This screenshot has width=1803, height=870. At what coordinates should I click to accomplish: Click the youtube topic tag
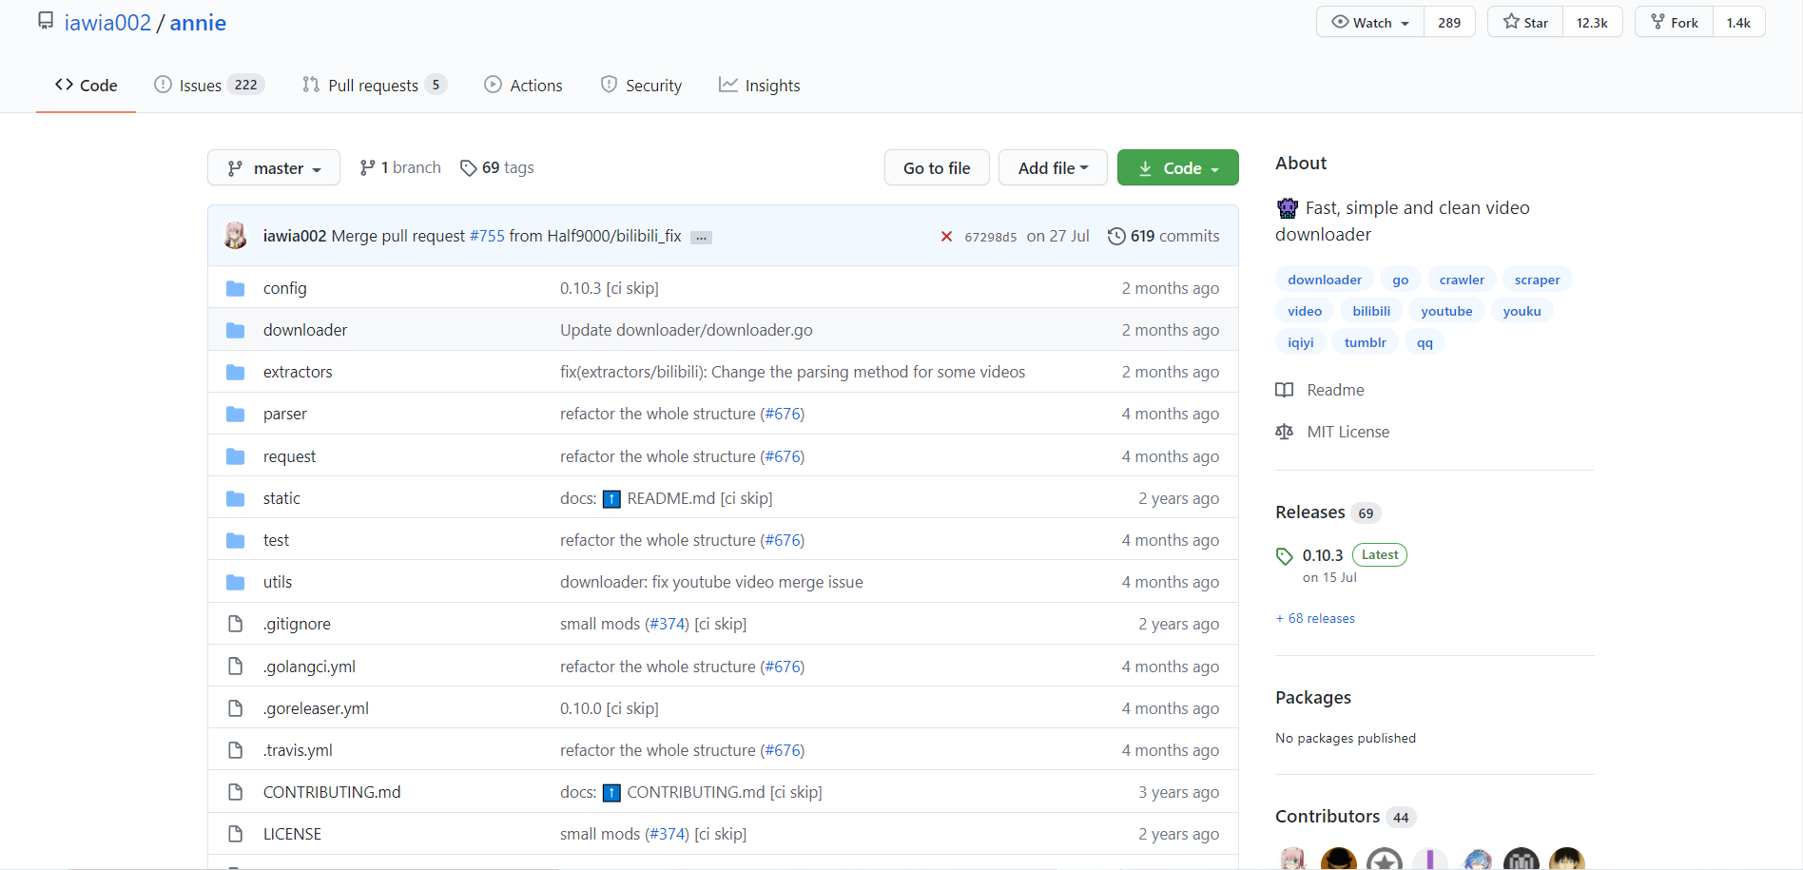[1446, 311]
